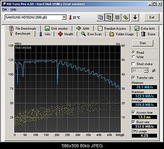The image size is (164, 149).
Task: Click the 117.6 MB/s burst rate value
Action: click(144, 126)
